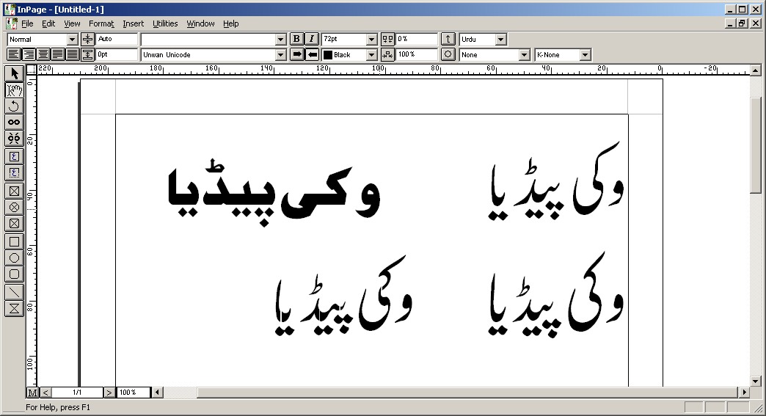Set center text alignment

tap(43, 55)
